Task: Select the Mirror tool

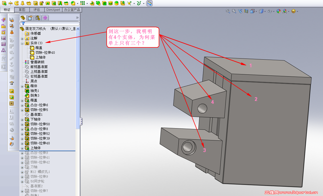Action: [x=122, y=3]
